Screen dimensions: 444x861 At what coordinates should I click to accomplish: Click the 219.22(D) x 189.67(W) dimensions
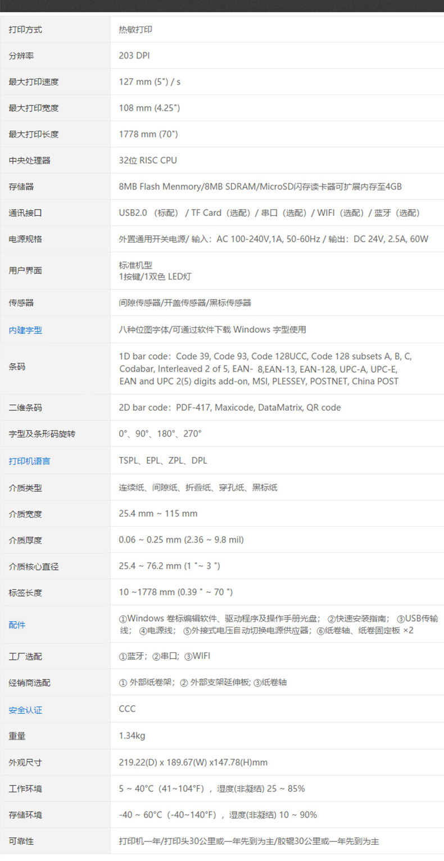(x=193, y=763)
